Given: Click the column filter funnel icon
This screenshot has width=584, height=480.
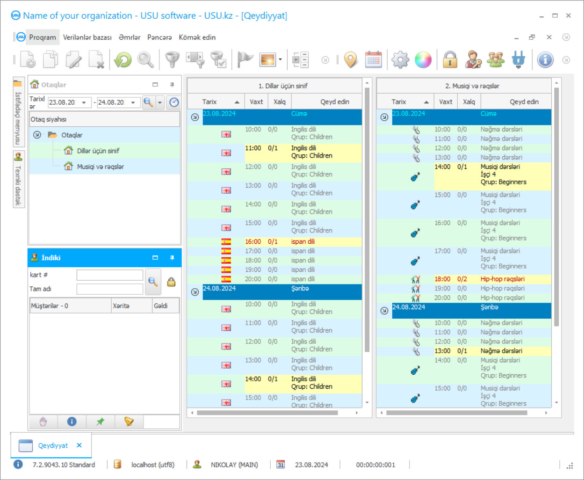Looking at the screenshot, I should pyautogui.click(x=195, y=60).
